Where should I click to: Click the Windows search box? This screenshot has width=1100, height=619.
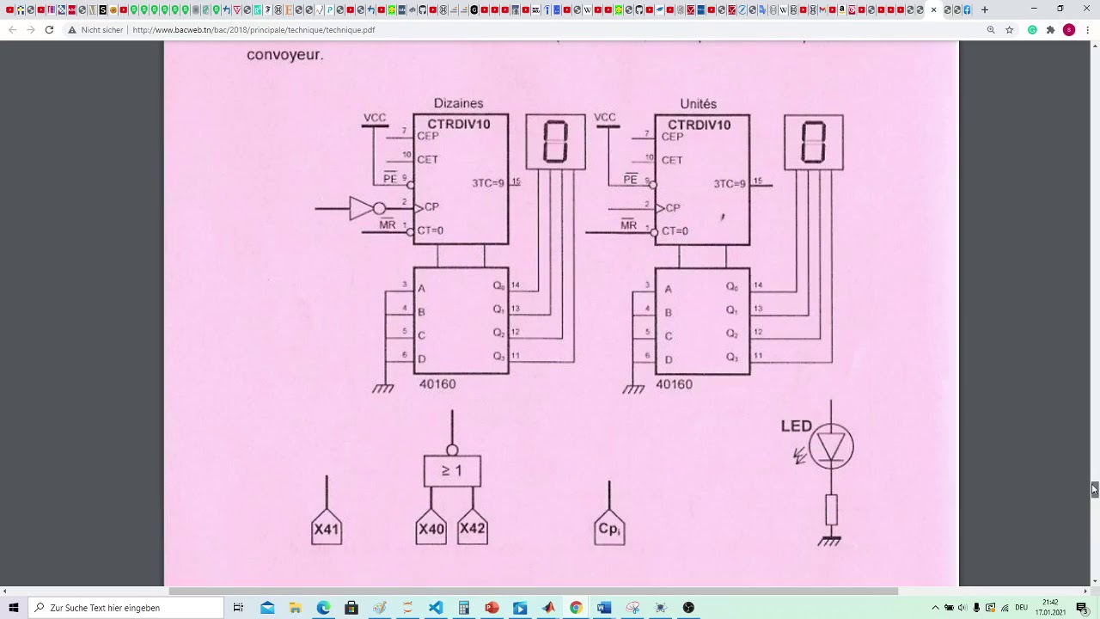pos(125,608)
